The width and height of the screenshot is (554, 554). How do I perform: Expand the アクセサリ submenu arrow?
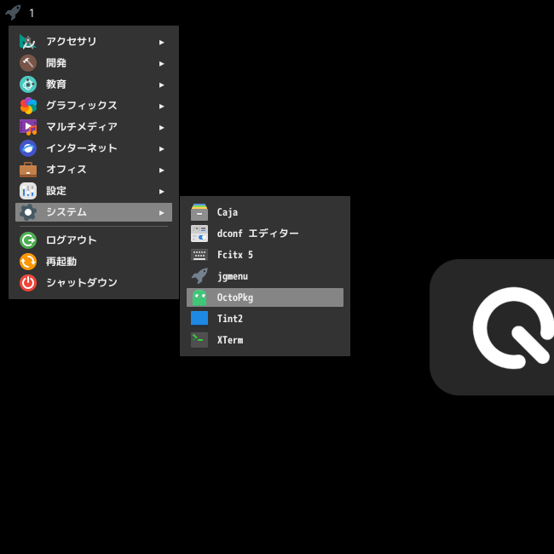(161, 43)
